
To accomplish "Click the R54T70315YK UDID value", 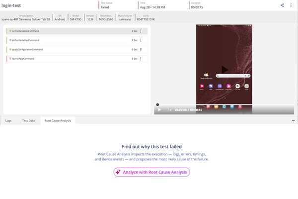I will [146, 19].
